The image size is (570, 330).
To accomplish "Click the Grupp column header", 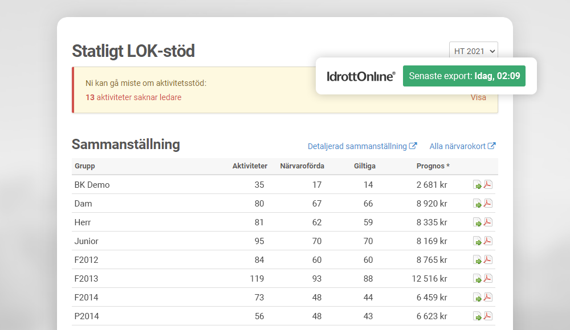I will pos(85,166).
